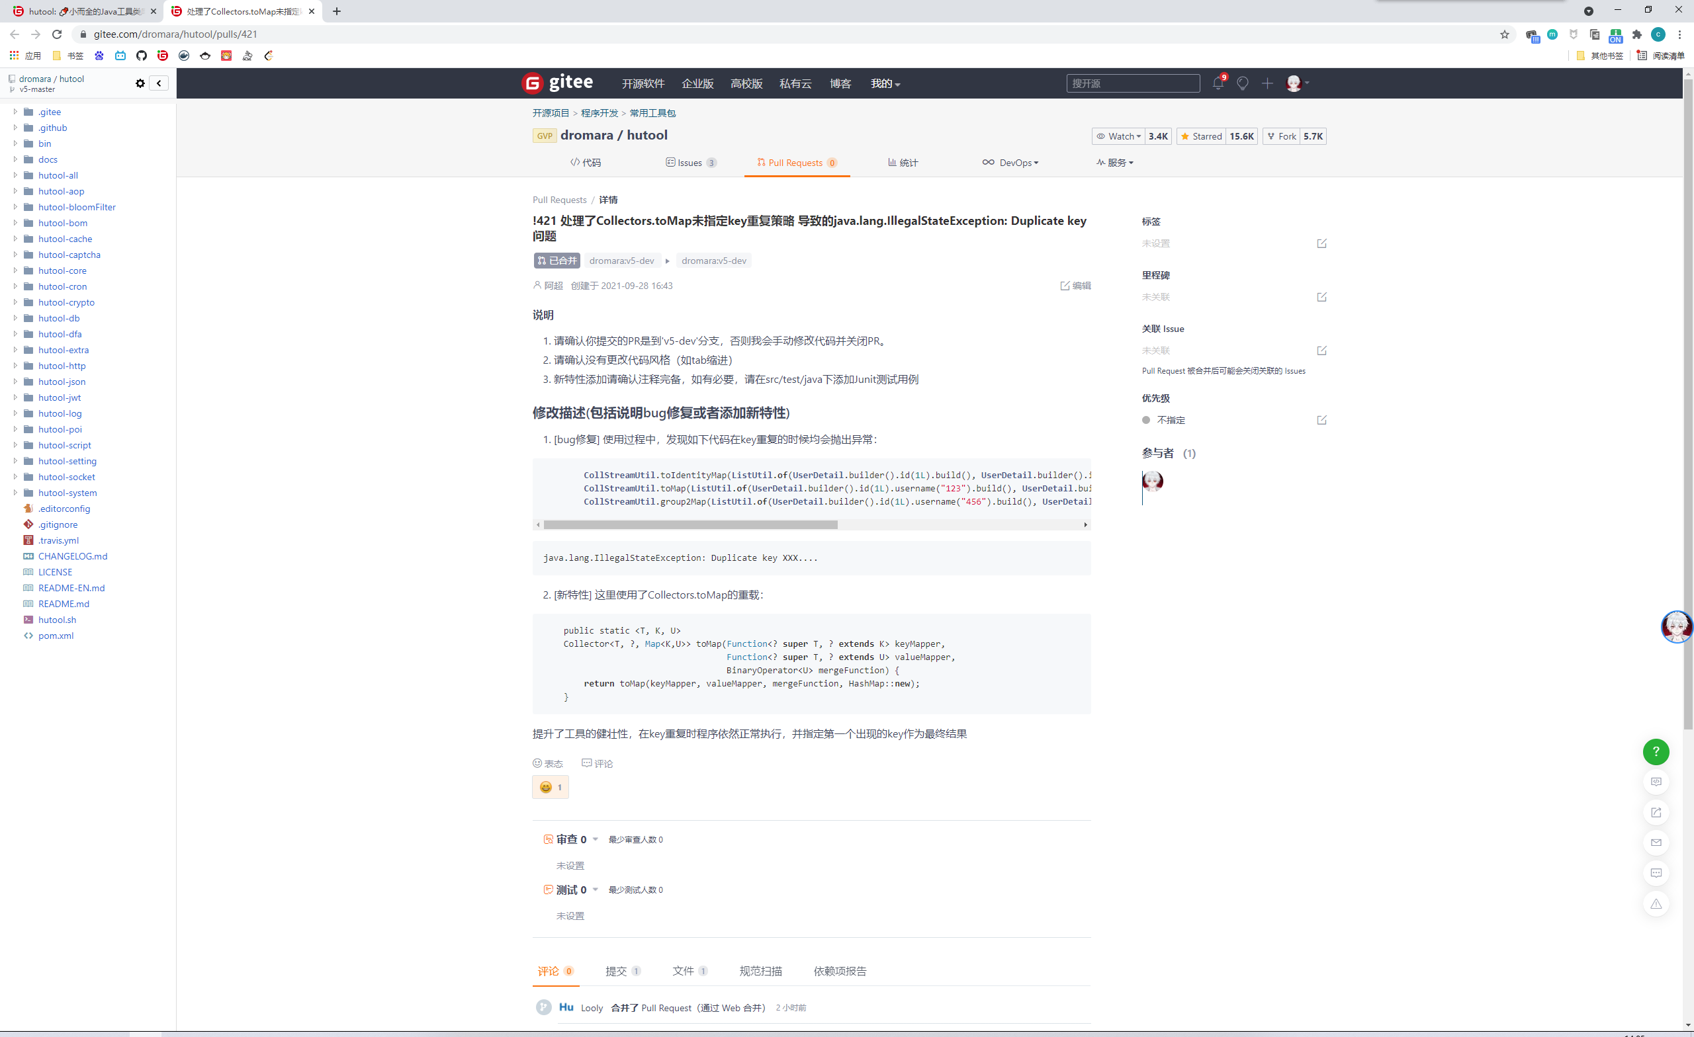Collapse sidebar with left chevron button
Viewport: 1694px width, 1037px height.
coord(159,83)
